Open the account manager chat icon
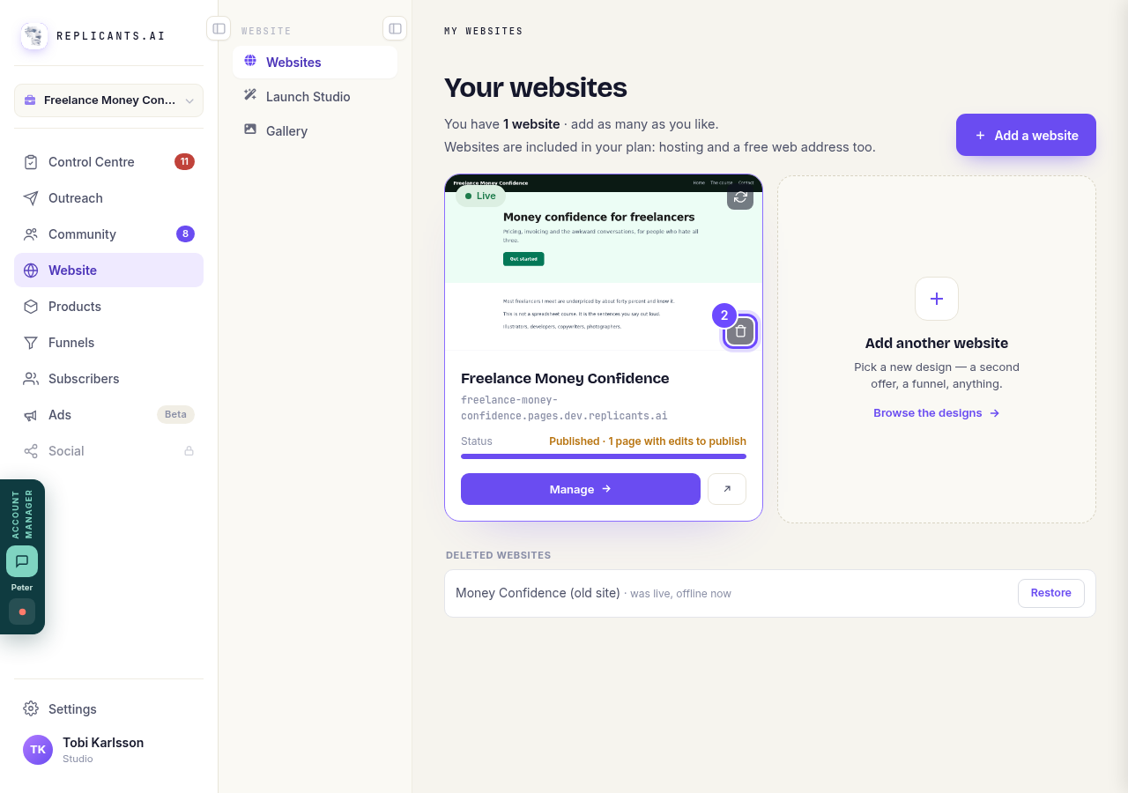 22,561
